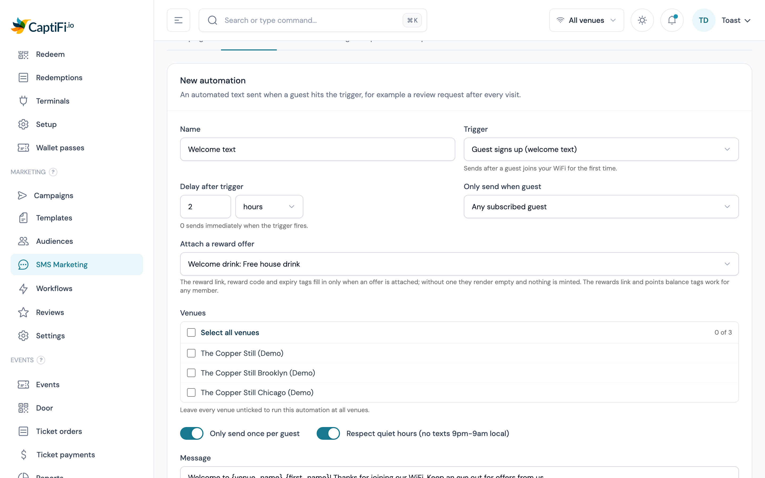Click the delay amount number field

point(206,207)
